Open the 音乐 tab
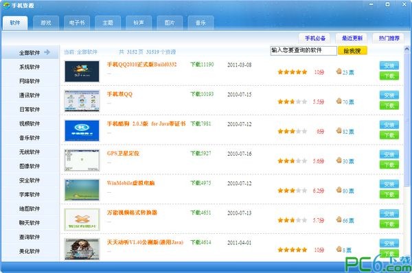The width and height of the screenshot is (412, 273). point(201,23)
